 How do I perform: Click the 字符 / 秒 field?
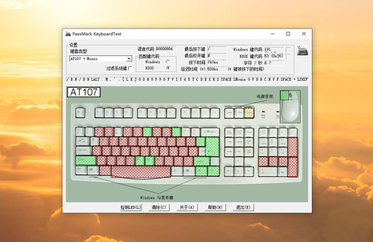tap(274, 63)
